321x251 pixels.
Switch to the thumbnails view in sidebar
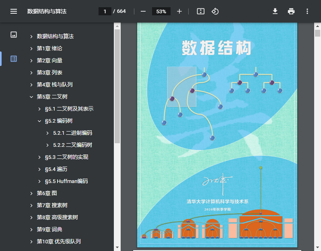coord(14,35)
